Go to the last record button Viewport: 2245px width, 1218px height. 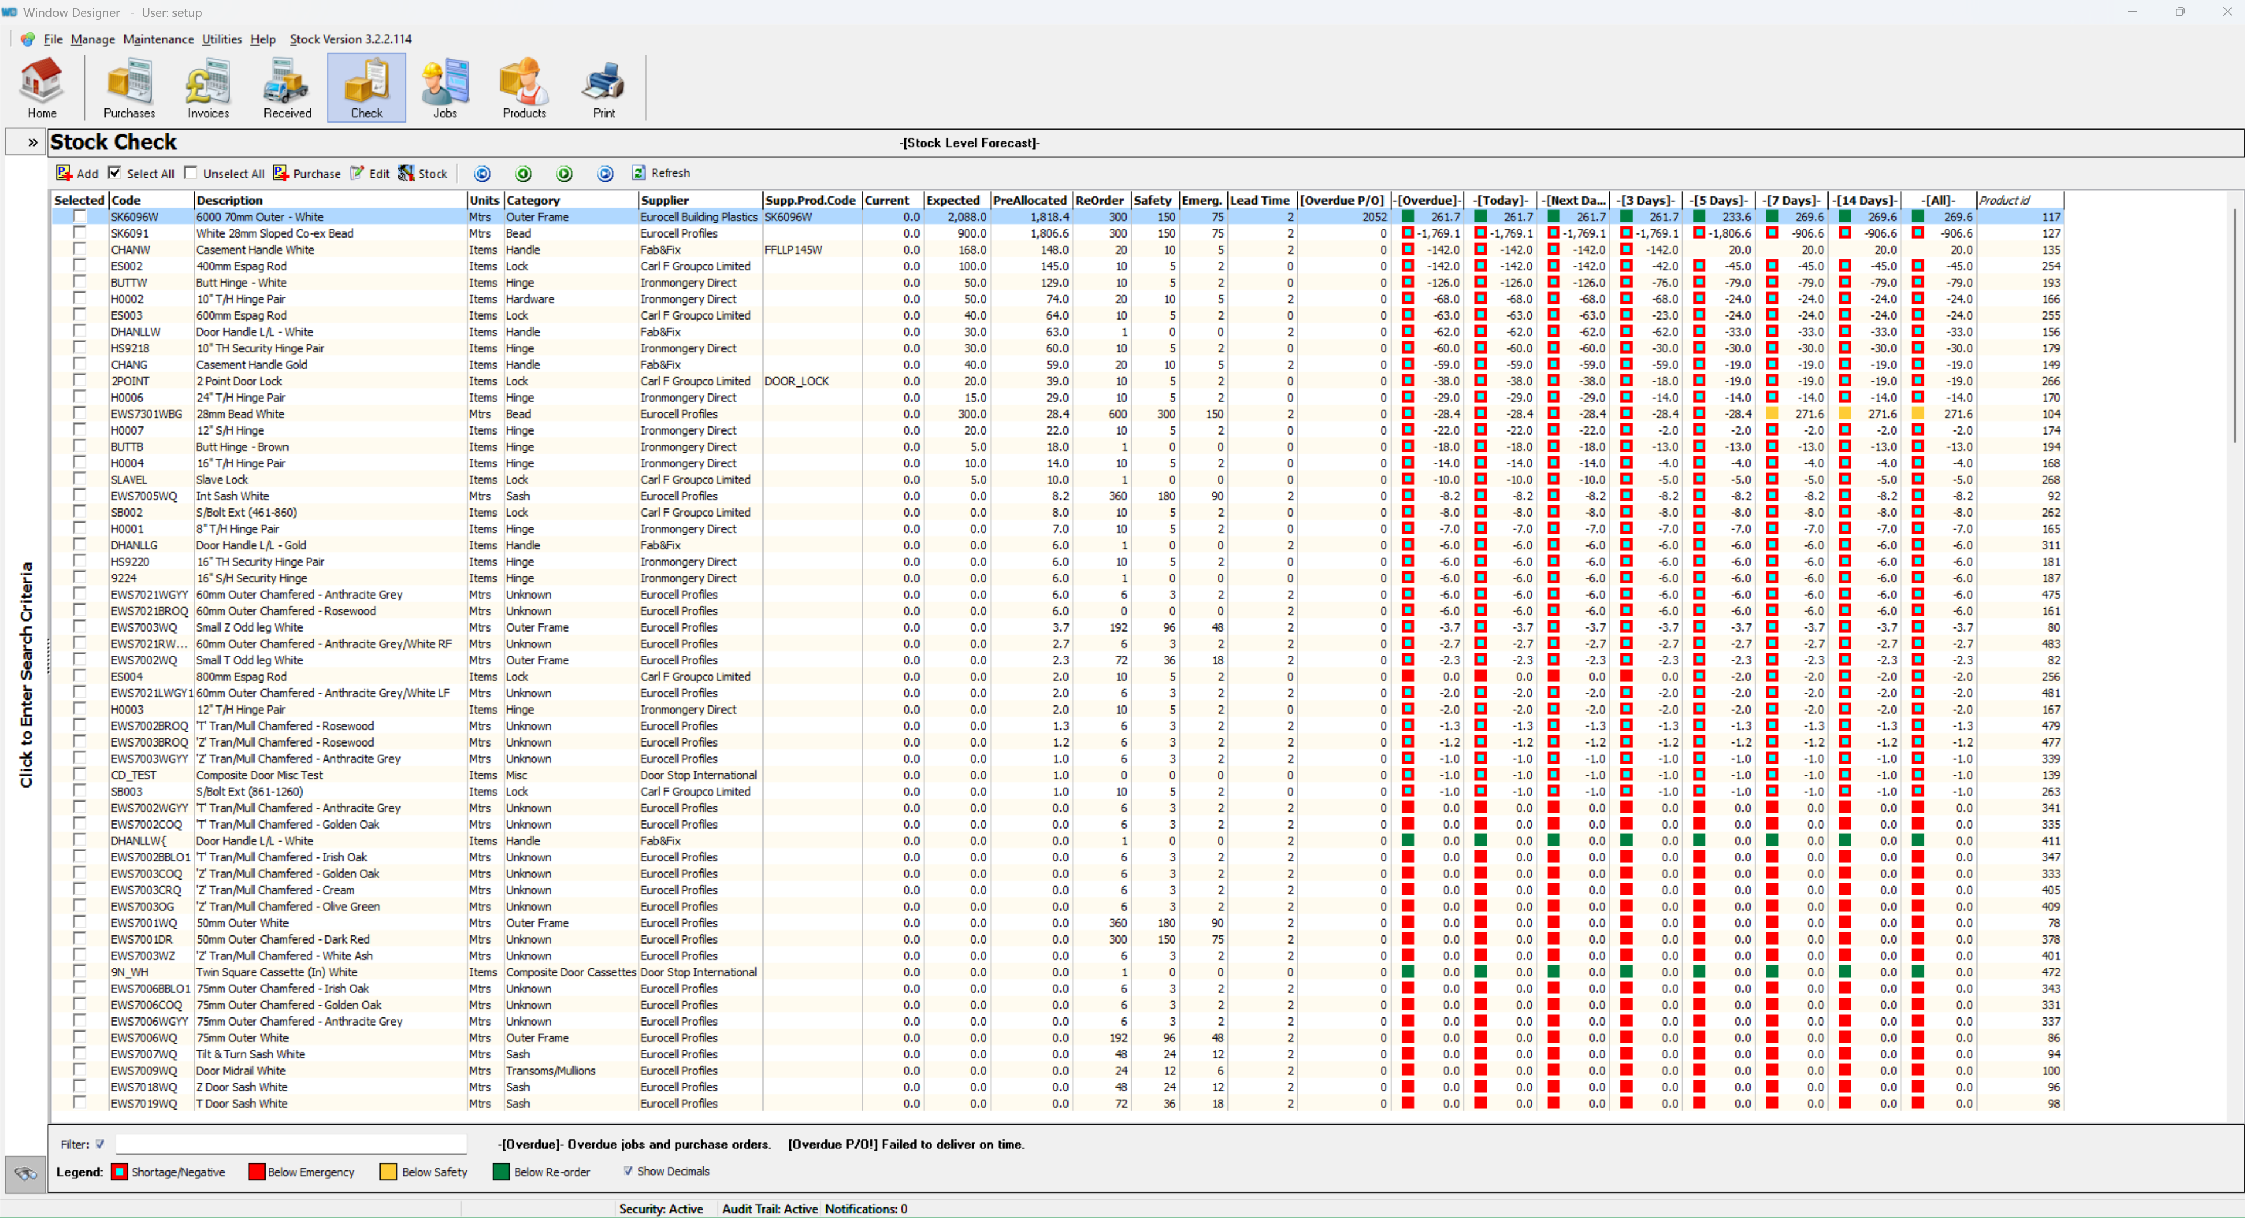pos(605,174)
